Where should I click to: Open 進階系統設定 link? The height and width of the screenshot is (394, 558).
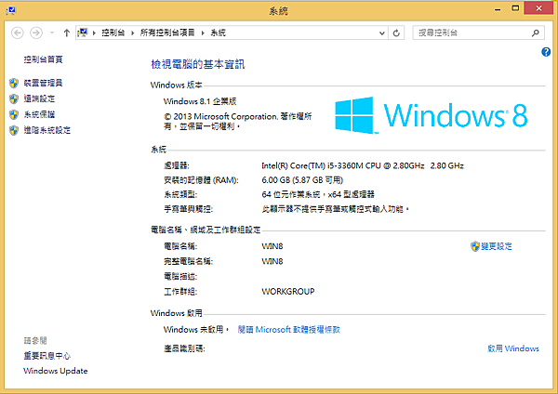click(x=47, y=130)
